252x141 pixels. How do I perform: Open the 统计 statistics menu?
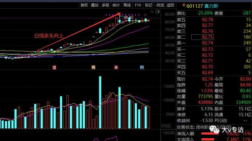[x=116, y=5]
